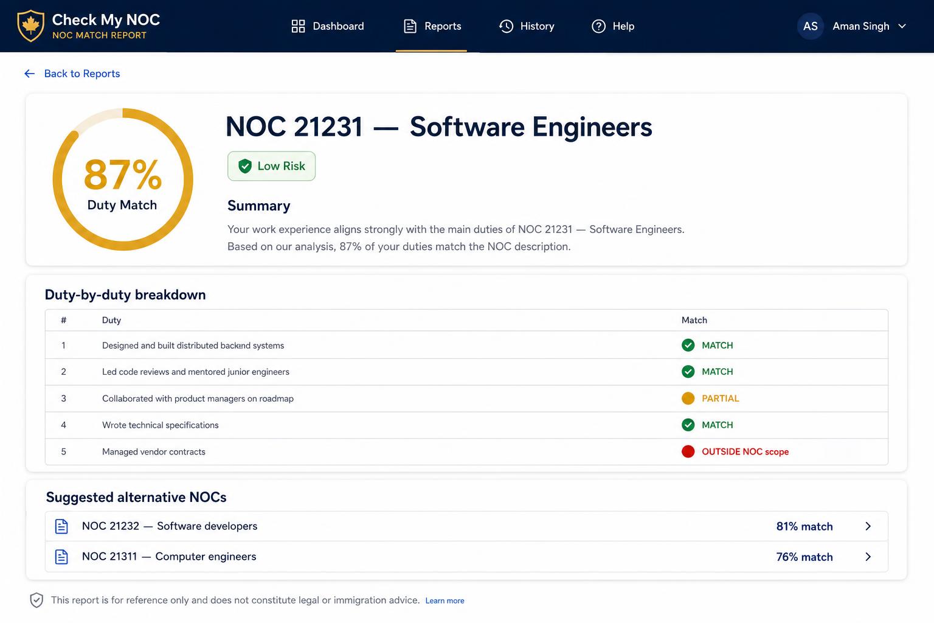This screenshot has width=934, height=623.
Task: Click the Match column header
Action: (x=694, y=320)
